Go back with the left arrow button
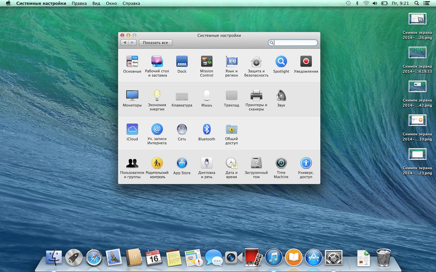The width and height of the screenshot is (436, 272). click(x=125, y=43)
